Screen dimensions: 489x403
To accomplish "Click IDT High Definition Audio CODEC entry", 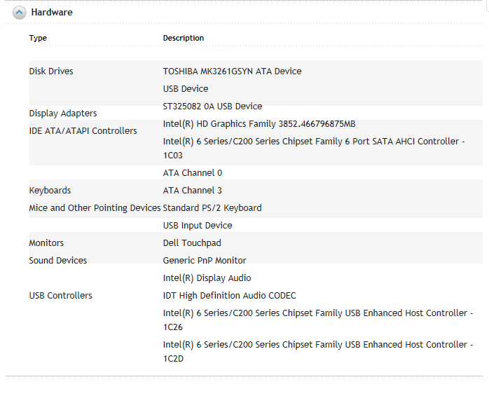I will click(229, 296).
